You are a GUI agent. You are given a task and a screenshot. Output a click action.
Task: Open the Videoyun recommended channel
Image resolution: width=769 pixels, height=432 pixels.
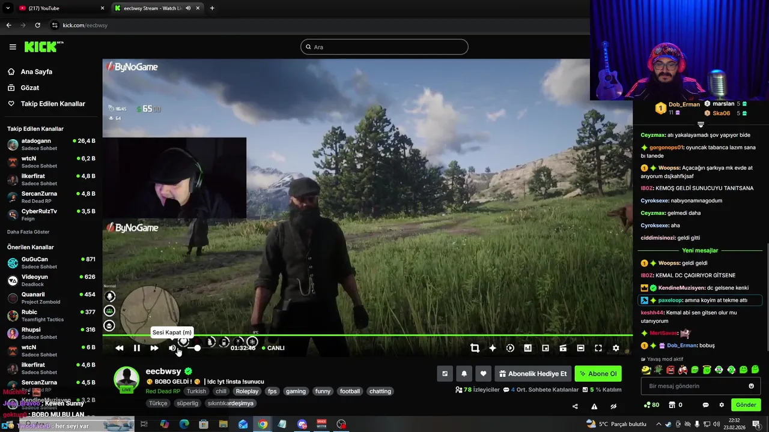click(x=51, y=280)
